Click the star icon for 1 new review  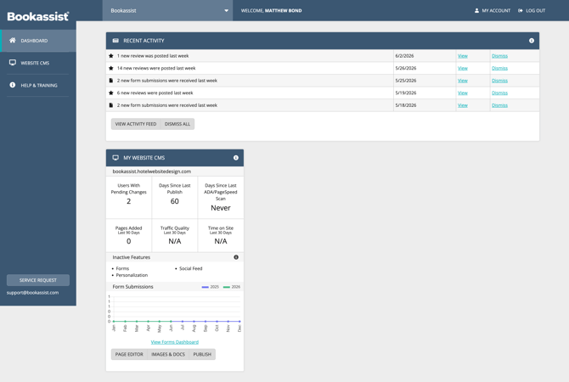coord(111,56)
